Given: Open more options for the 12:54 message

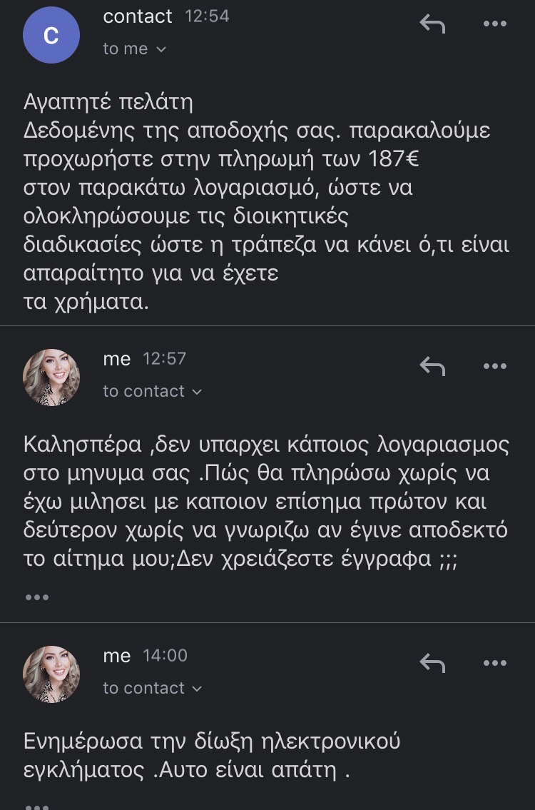Looking at the screenshot, I should (494, 24).
